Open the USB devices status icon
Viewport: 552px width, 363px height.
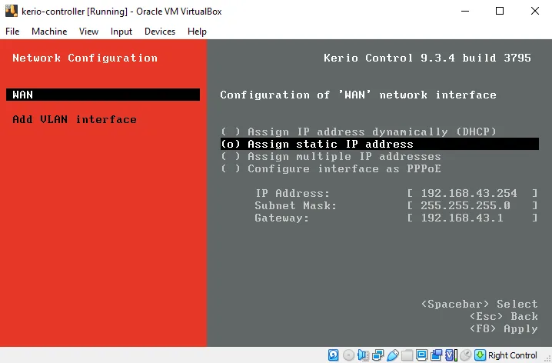coord(393,355)
